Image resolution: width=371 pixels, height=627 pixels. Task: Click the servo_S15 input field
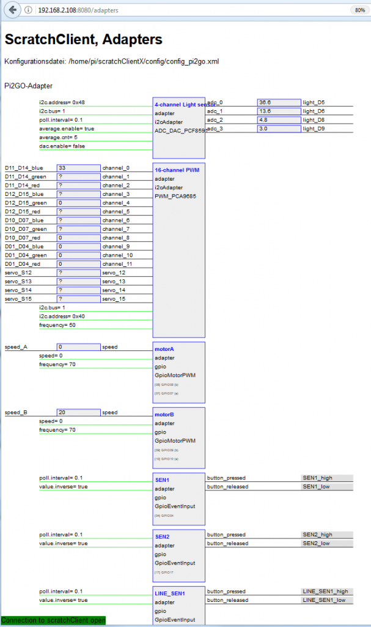(x=79, y=299)
